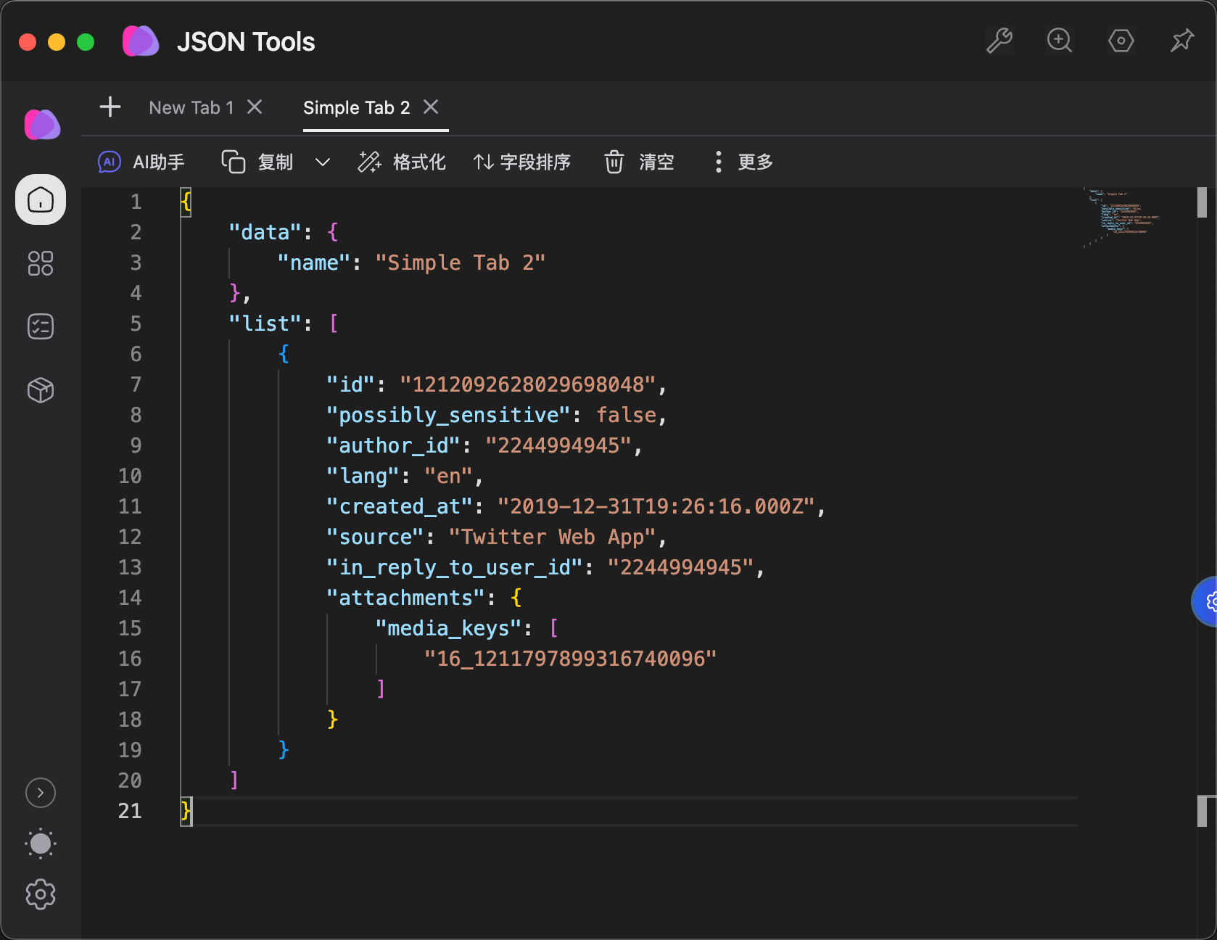The image size is (1217, 940).
Task: Click the "possibly_sensitive" key
Action: point(448,415)
